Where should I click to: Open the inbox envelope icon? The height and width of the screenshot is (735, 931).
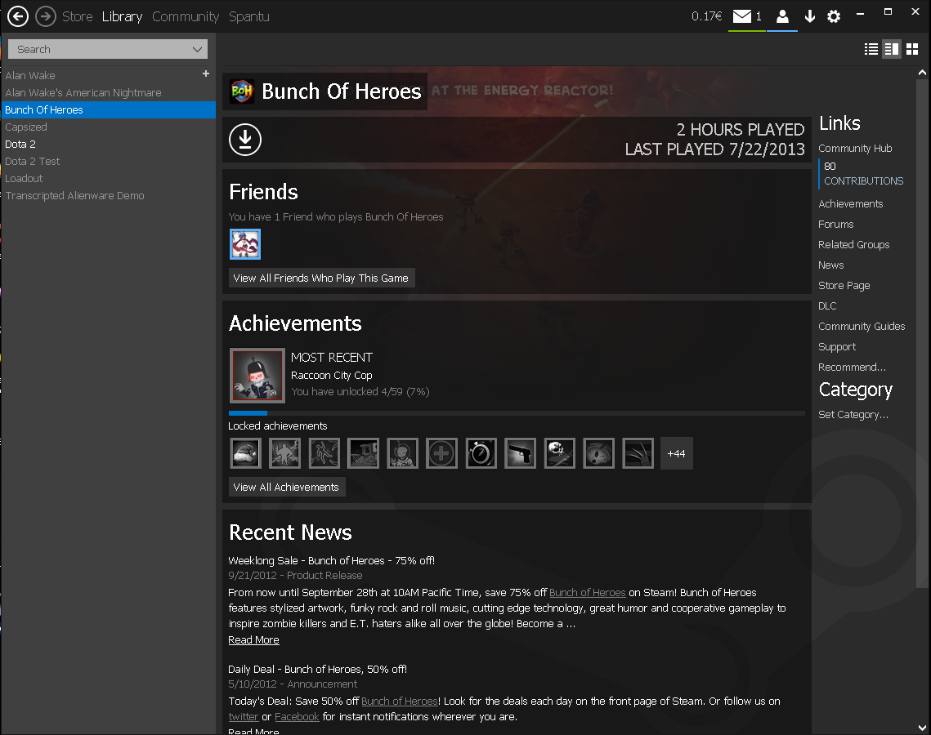coord(741,16)
